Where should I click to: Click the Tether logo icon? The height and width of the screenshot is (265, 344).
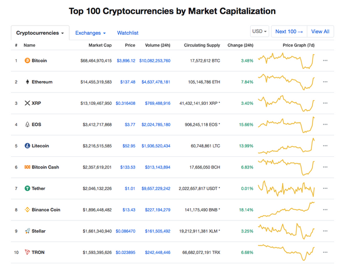(28, 189)
